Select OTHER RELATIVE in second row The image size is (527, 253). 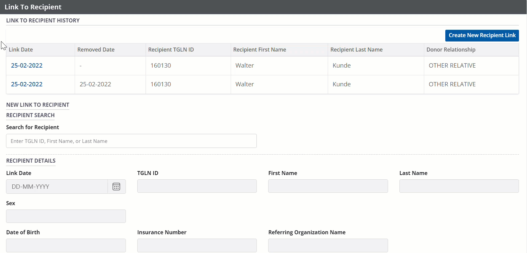point(452,84)
